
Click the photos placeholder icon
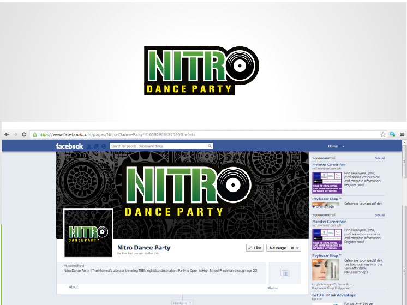pyautogui.click(x=285, y=273)
